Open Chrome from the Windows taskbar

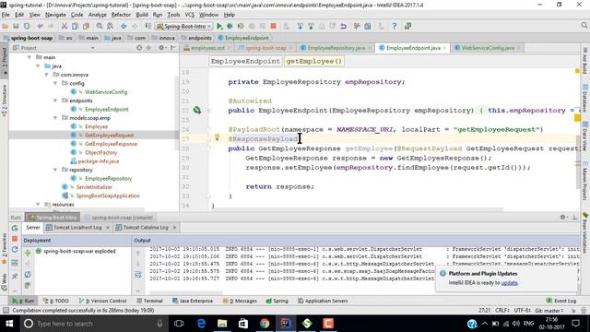[265, 324]
